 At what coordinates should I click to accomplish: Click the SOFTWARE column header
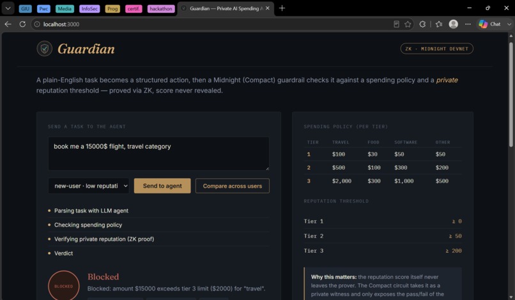(x=406, y=142)
